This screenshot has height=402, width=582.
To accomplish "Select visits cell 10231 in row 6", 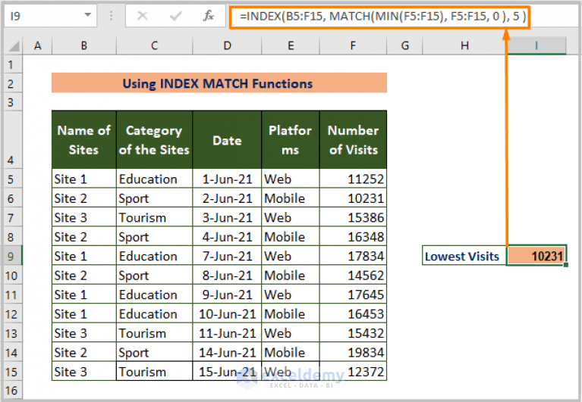I will pyautogui.click(x=353, y=198).
